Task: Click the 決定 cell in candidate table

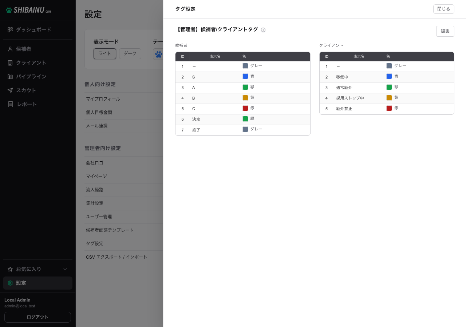Action: (x=215, y=119)
